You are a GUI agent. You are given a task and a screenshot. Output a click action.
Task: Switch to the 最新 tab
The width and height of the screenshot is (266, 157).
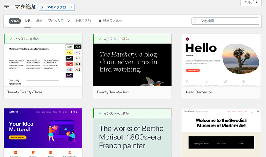click(x=39, y=21)
